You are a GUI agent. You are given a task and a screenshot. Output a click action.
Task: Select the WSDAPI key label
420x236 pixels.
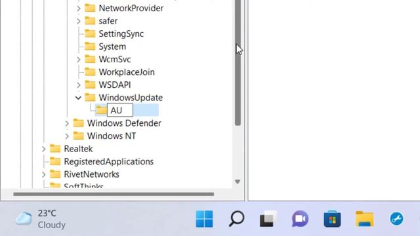coord(115,85)
